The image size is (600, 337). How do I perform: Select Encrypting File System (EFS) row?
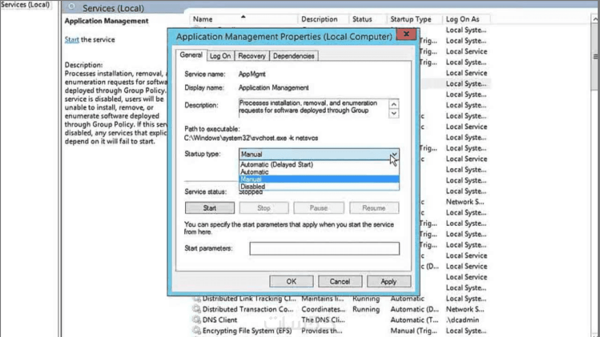(x=341, y=331)
